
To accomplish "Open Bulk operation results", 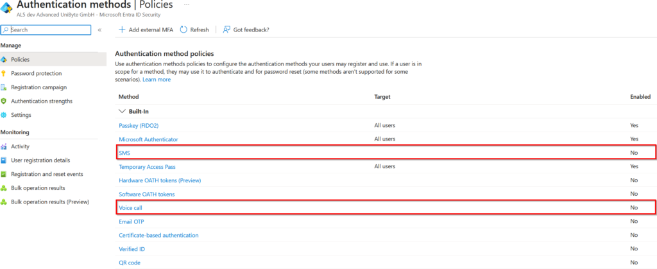I will [38, 187].
